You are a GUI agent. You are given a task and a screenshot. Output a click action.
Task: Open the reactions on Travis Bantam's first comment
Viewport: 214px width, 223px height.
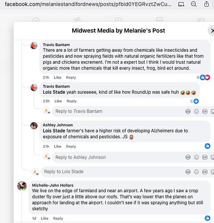point(203,78)
